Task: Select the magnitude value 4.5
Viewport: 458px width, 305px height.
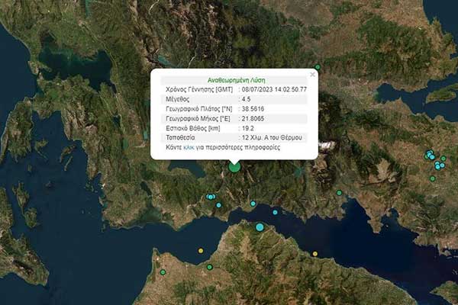Action: pyautogui.click(x=246, y=98)
